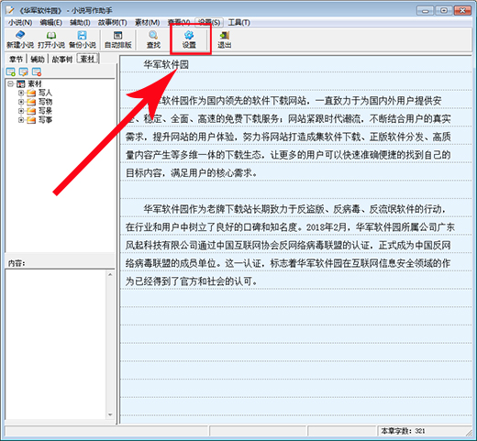The image size is (477, 441).
Task: Click the 新建小说 toolbar icon
Action: (20, 40)
